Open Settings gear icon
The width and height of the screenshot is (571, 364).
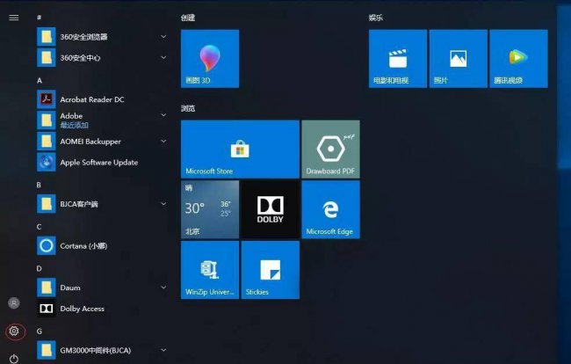click(x=14, y=331)
